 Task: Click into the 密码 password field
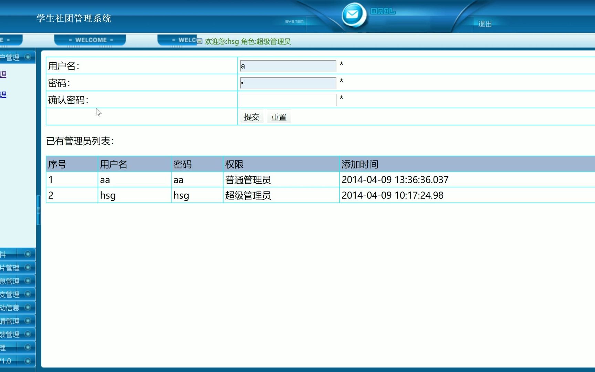(288, 83)
